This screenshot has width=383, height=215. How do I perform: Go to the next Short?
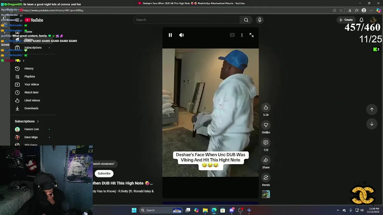tap(372, 124)
